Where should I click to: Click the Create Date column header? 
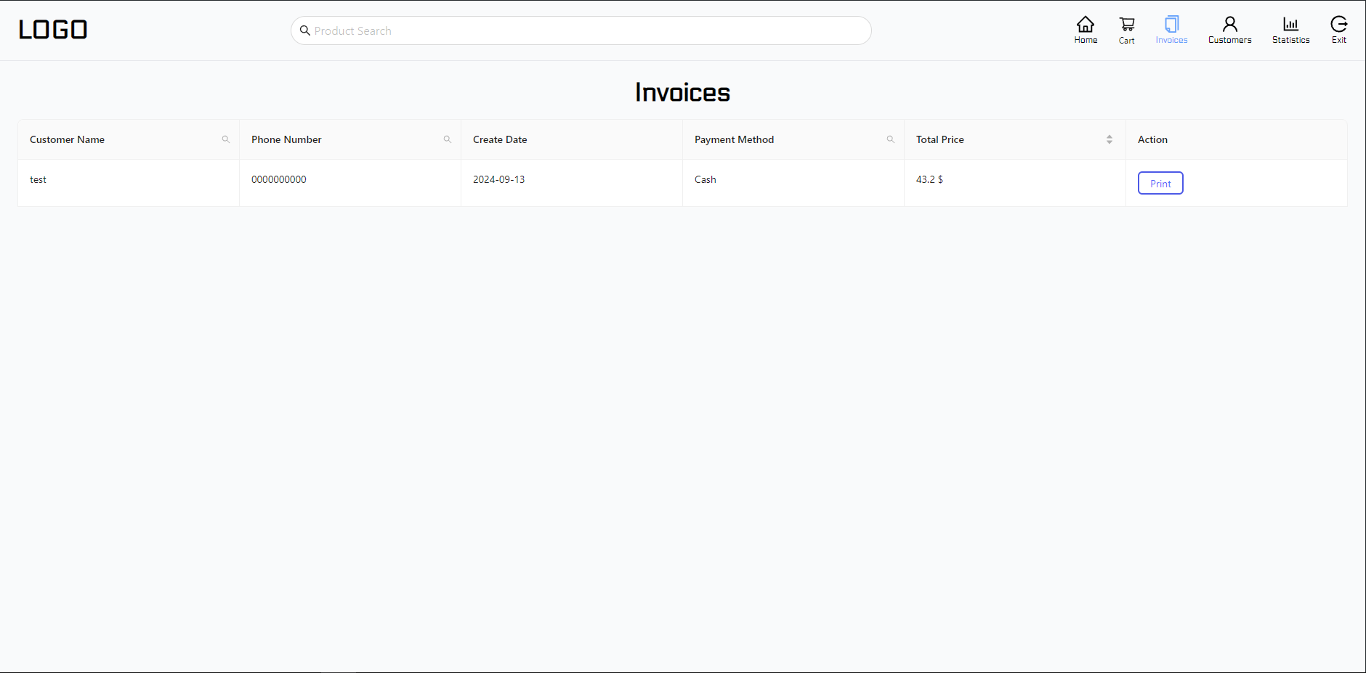tap(500, 139)
